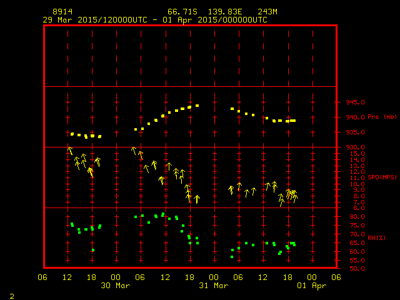The image size is (400, 300).
Task: Click the 945.0 pressure tick label
Action: click(x=356, y=102)
